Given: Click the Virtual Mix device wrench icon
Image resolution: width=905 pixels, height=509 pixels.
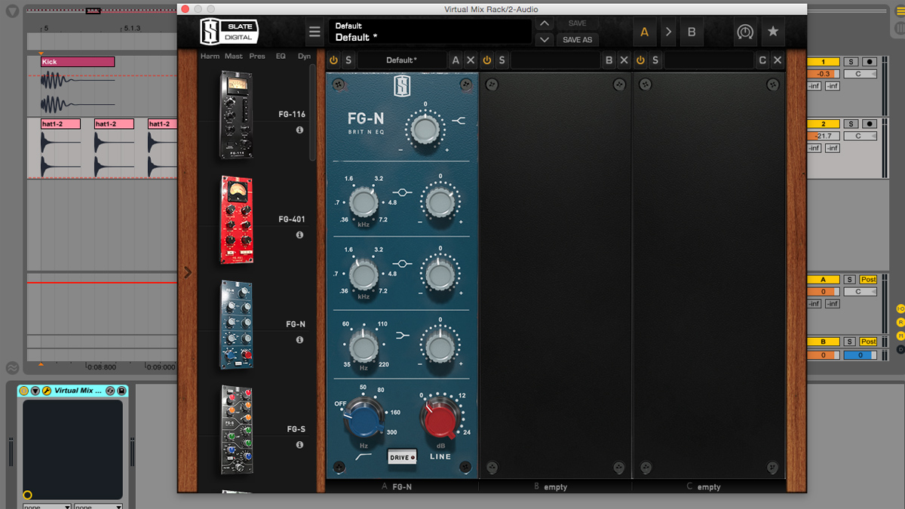Looking at the screenshot, I should (46, 391).
